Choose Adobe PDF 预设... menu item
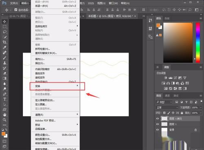 55,121
